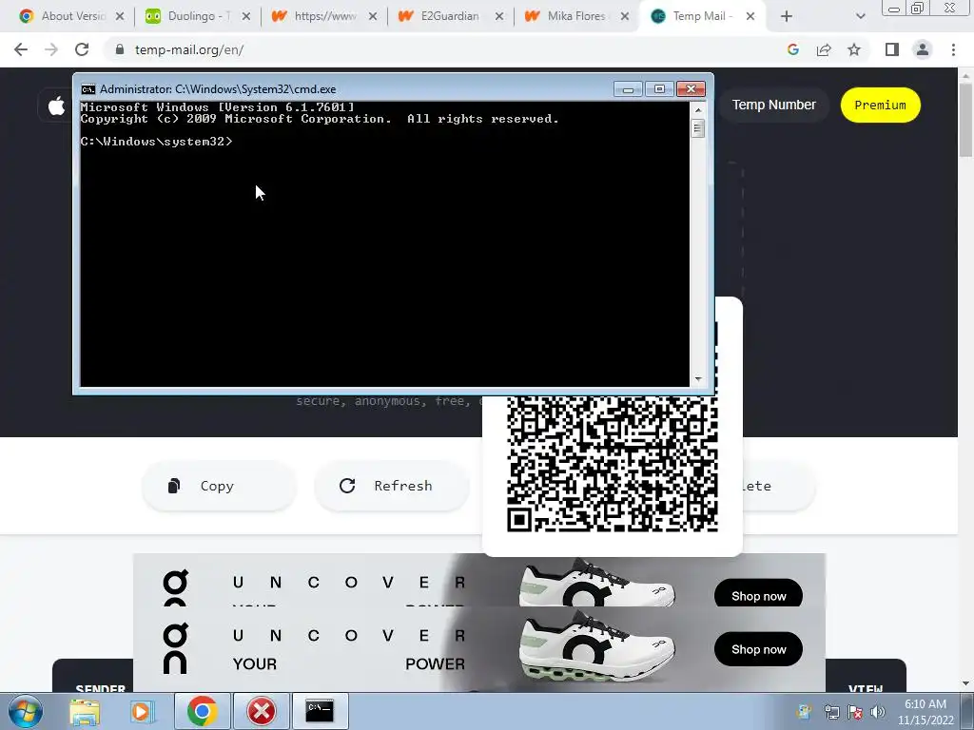Click the volume speaker tray icon
This screenshot has width=974, height=730.
pos(878,712)
